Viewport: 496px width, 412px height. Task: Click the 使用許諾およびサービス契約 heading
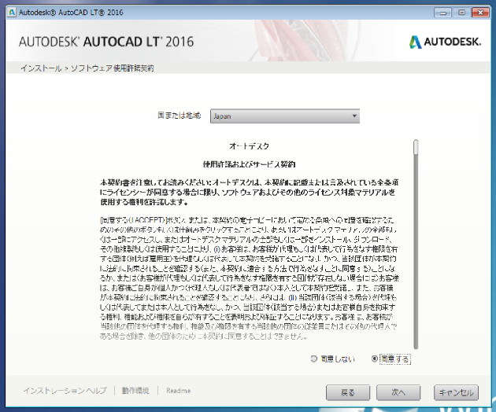pos(250,164)
